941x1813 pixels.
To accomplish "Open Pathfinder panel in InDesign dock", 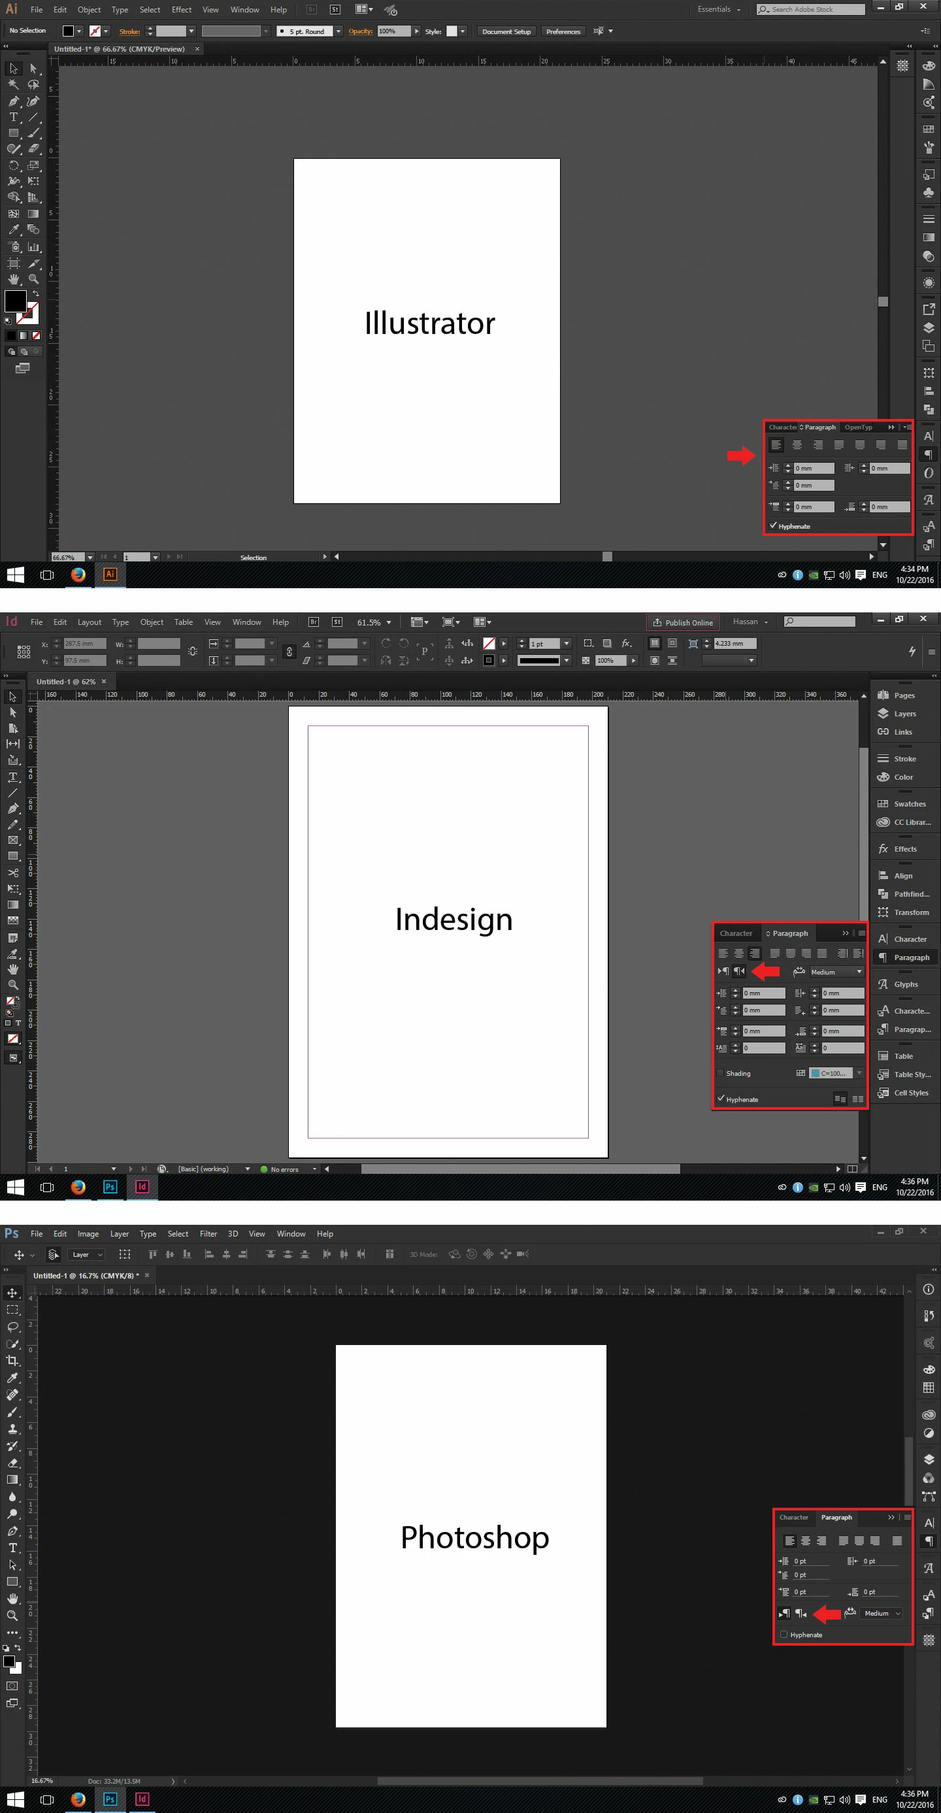I will (905, 894).
